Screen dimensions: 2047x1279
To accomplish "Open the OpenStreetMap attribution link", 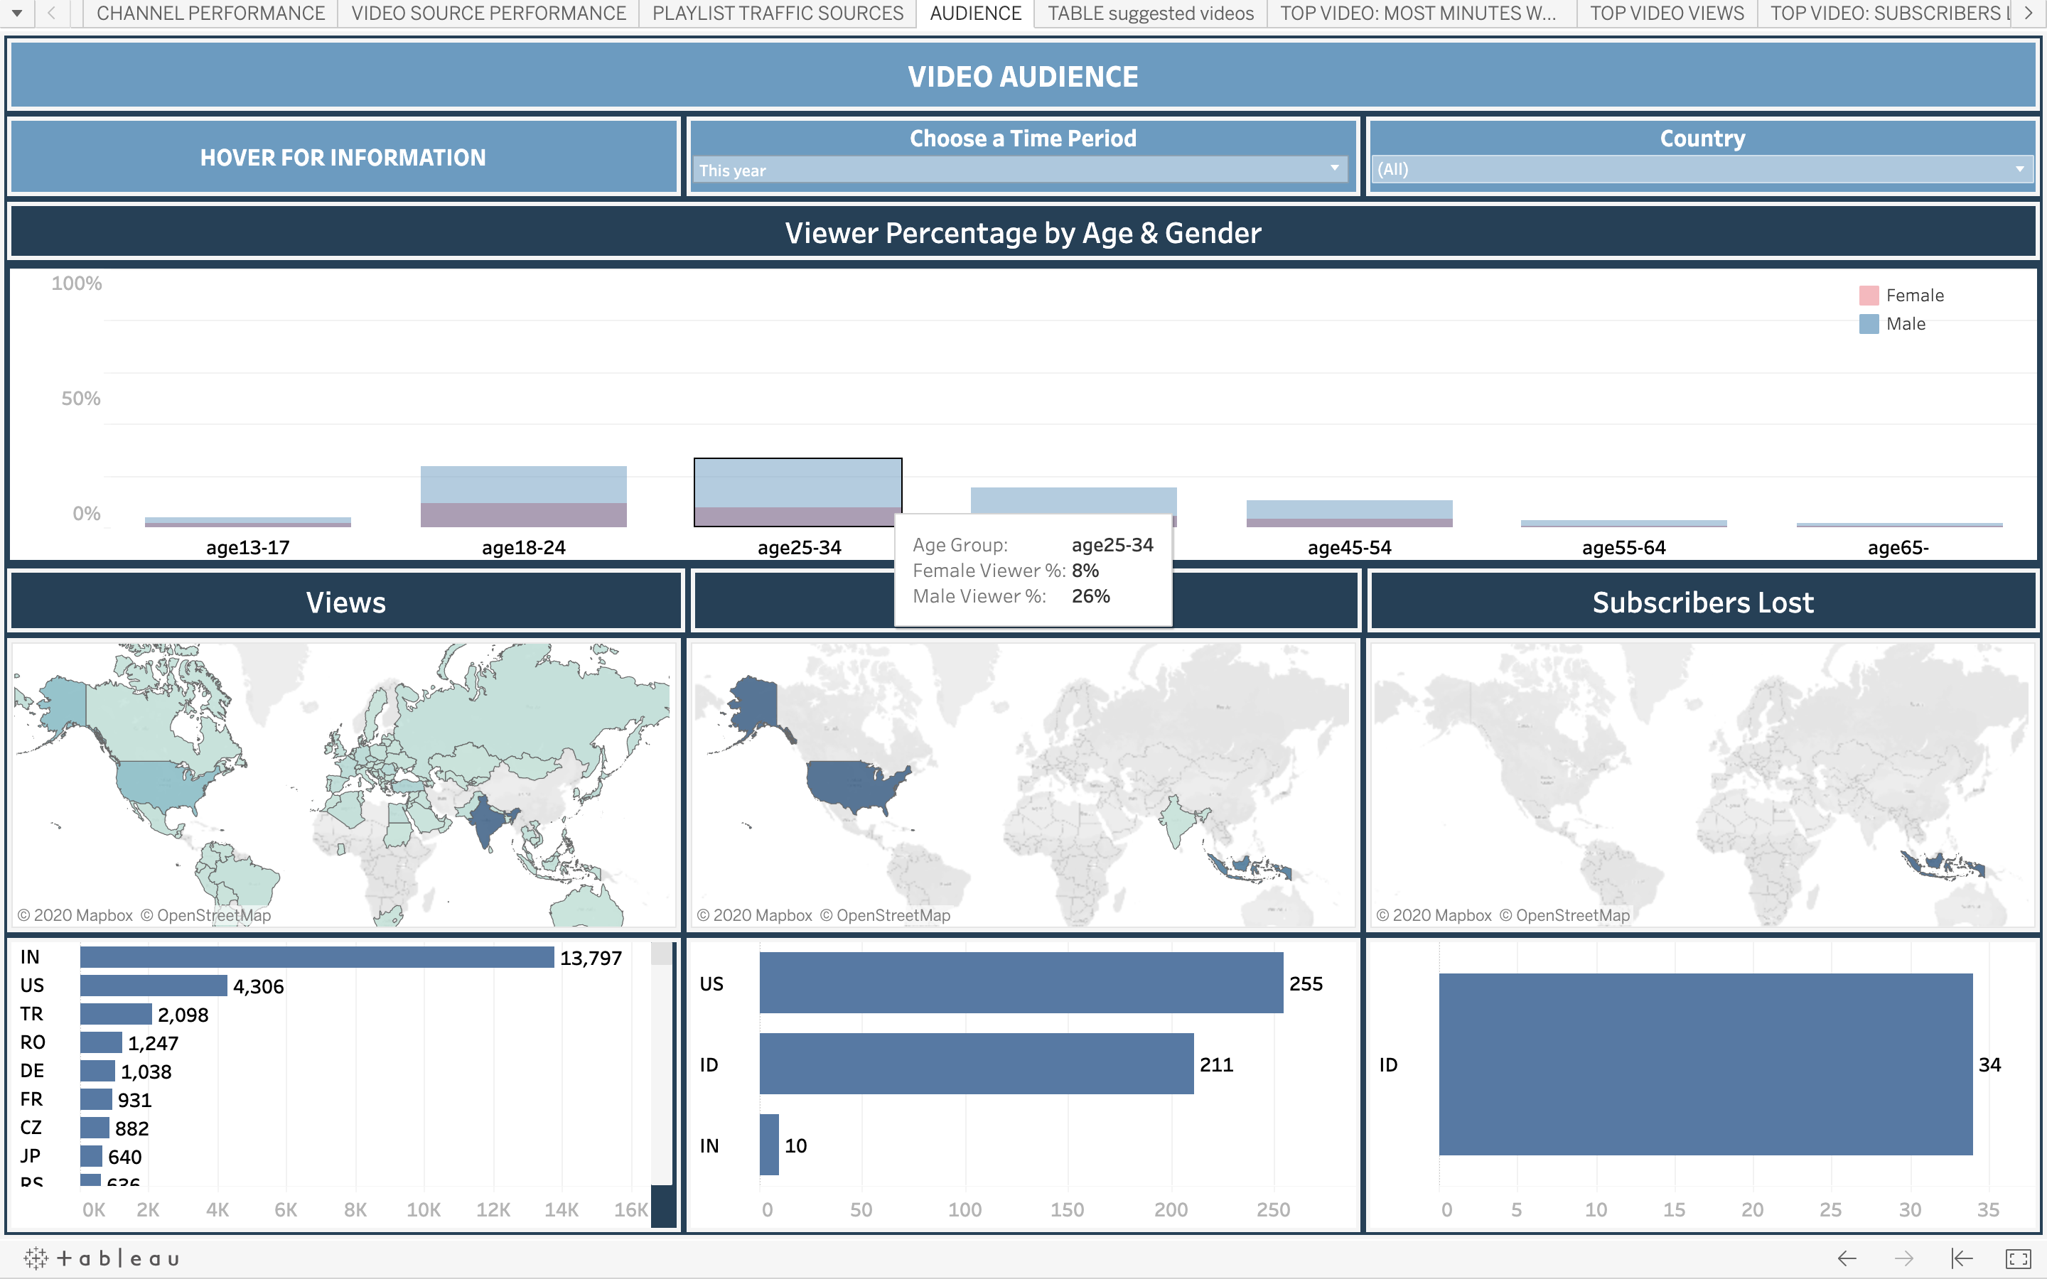I will (x=205, y=914).
